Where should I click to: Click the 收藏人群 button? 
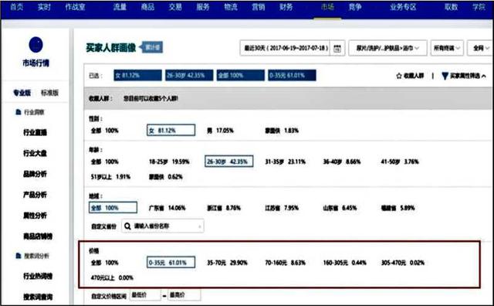(410, 76)
